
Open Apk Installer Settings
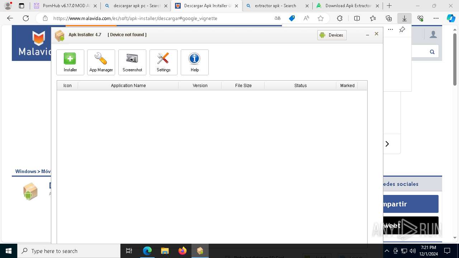coord(164,62)
